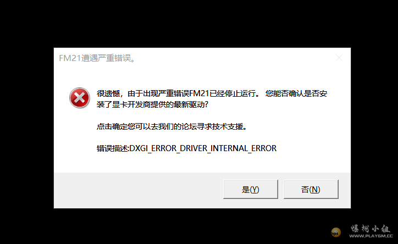Image resolution: width=398 pixels, height=244 pixels.
Task: Confirm with the 是(Y) button
Action: [251, 189]
